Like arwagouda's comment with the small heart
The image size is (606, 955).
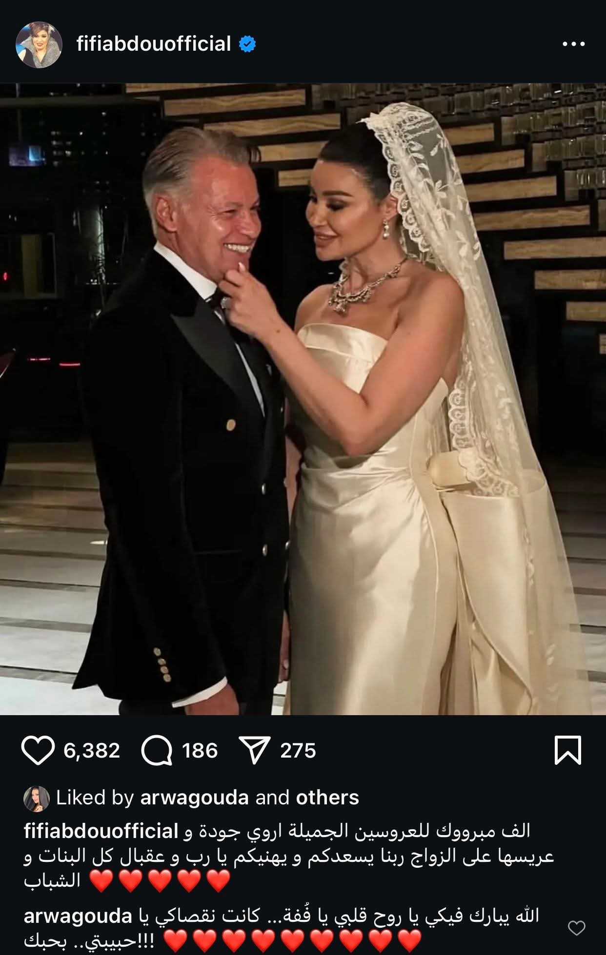(577, 928)
